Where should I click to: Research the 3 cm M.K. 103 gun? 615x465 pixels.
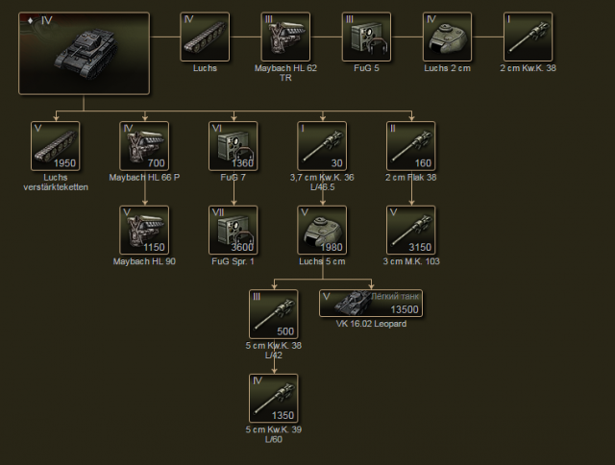[x=410, y=230]
